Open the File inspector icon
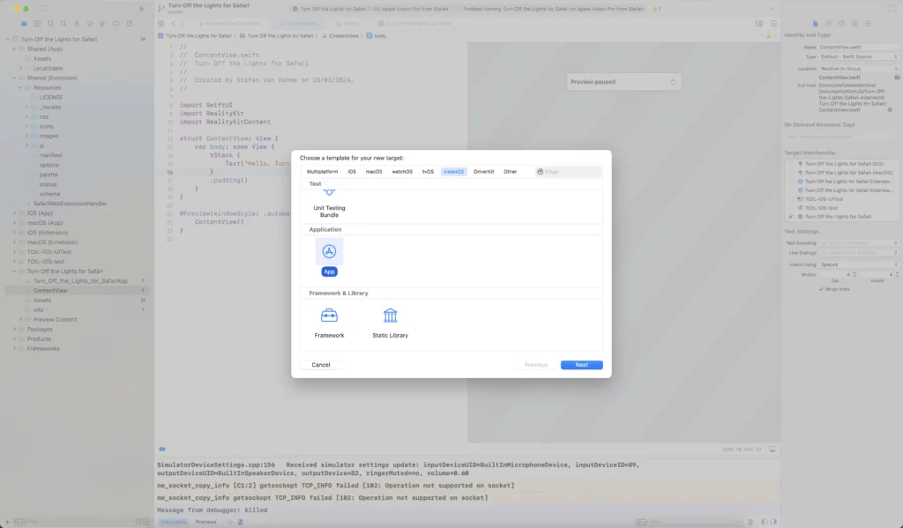This screenshot has width=903, height=528. [815, 24]
